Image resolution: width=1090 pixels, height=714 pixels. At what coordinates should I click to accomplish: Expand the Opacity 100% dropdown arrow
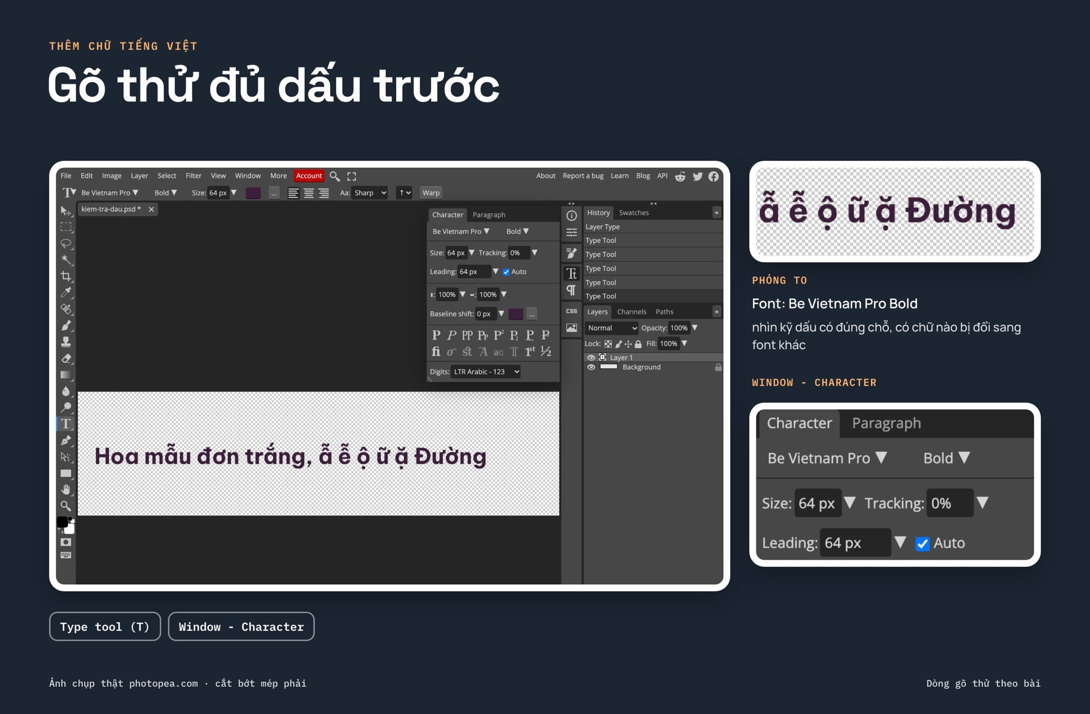coord(695,328)
